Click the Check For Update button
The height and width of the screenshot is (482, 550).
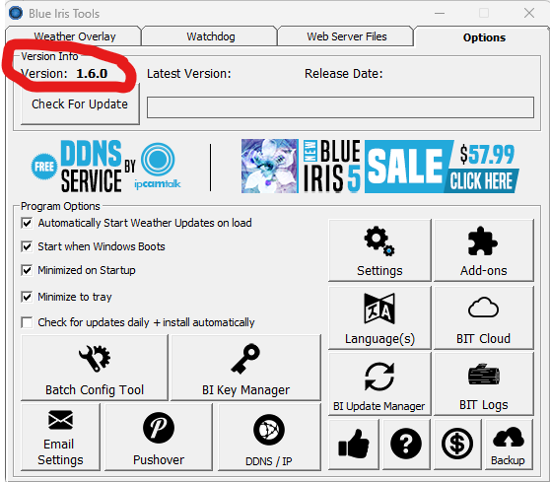(x=80, y=104)
